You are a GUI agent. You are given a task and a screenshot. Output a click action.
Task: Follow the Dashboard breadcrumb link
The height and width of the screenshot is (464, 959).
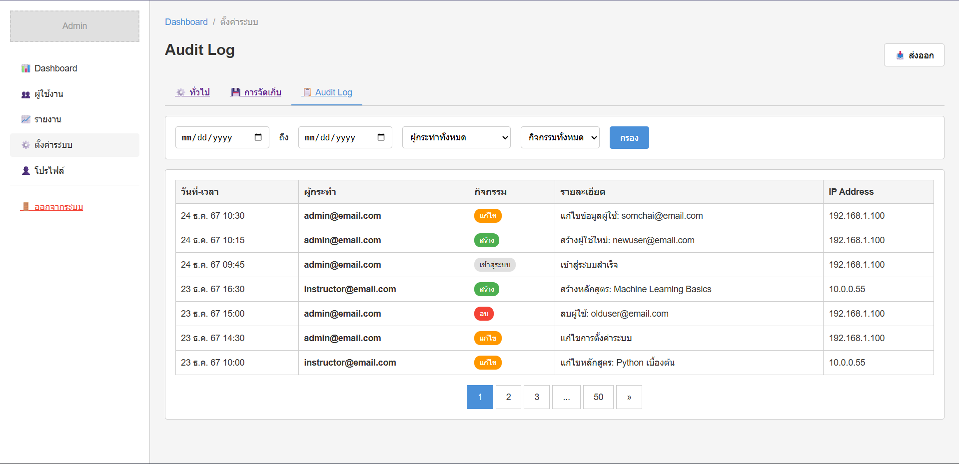(186, 22)
